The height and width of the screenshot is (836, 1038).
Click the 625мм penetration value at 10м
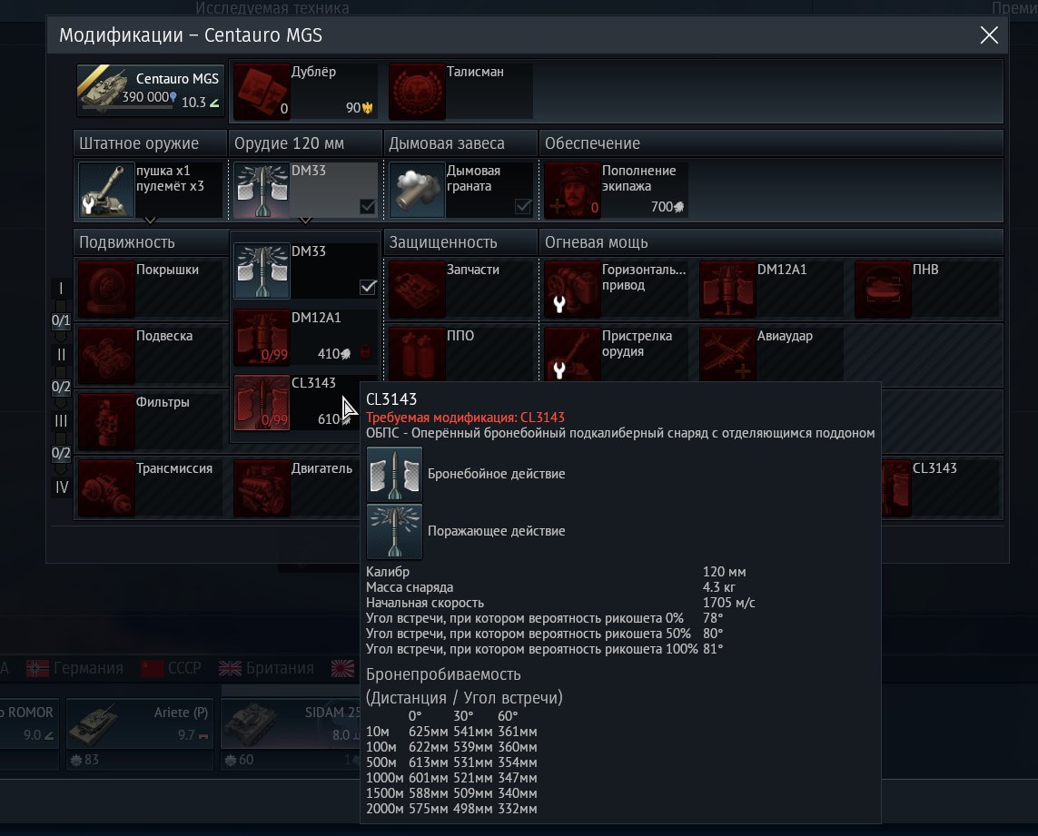click(429, 732)
